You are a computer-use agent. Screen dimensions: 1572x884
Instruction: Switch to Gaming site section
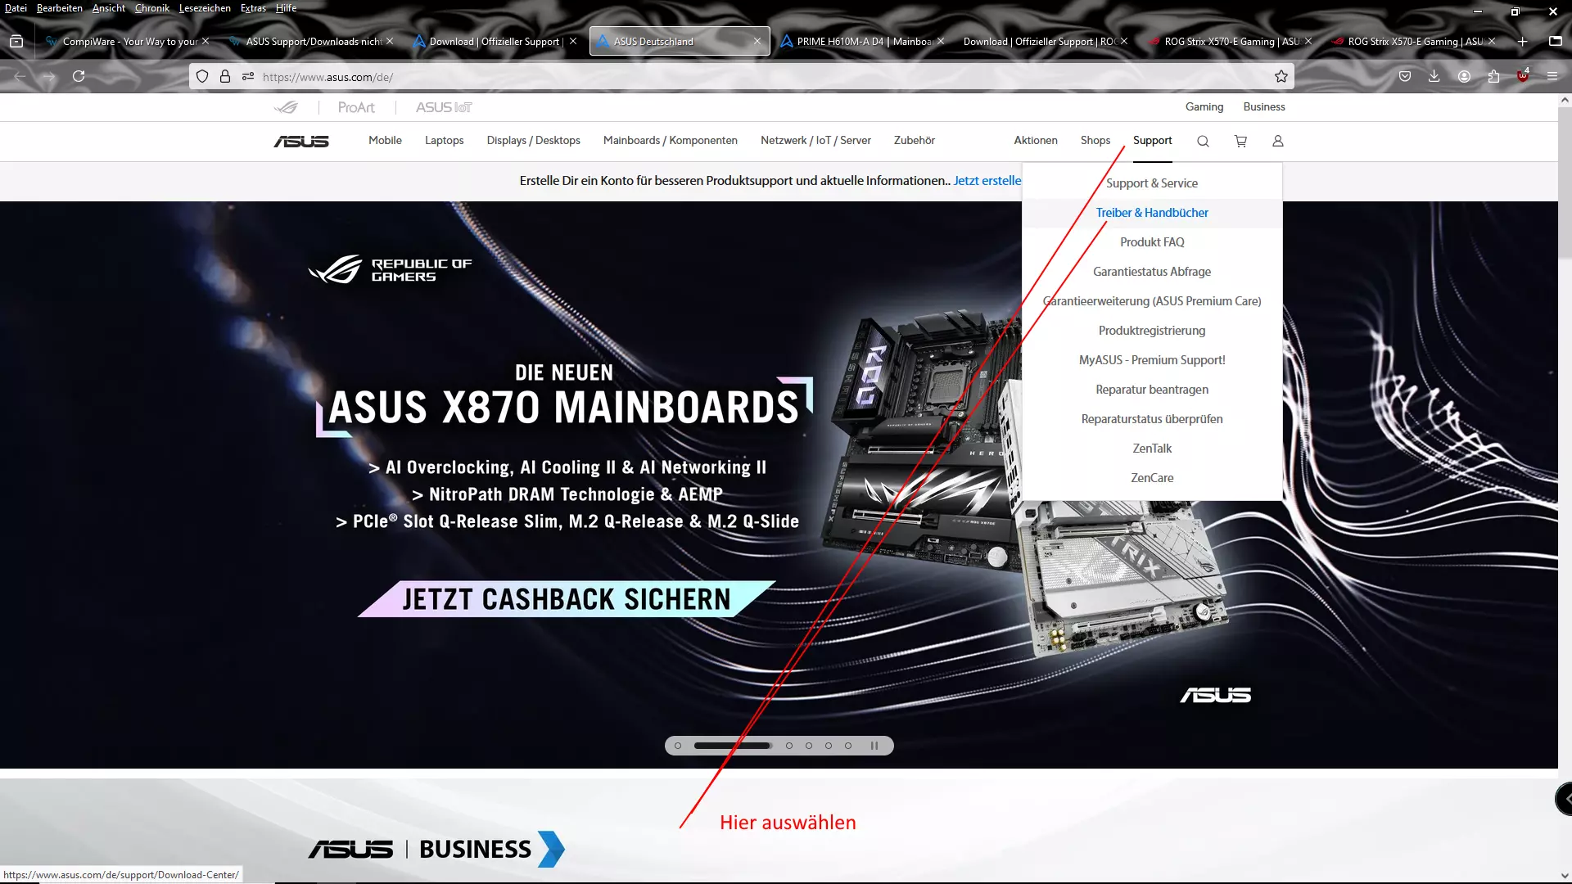(x=1204, y=107)
